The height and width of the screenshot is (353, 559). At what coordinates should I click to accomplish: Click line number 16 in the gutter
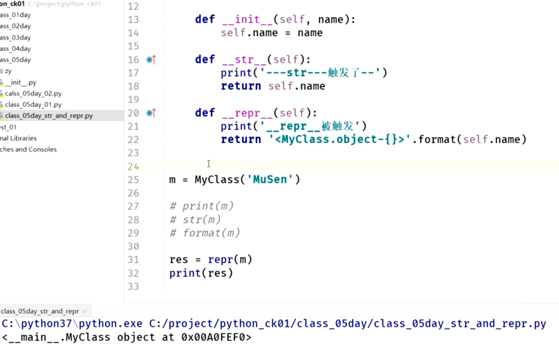pyautogui.click(x=133, y=60)
